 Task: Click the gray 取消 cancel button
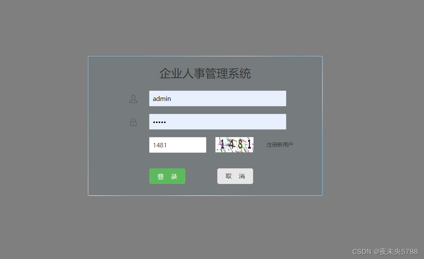click(235, 176)
